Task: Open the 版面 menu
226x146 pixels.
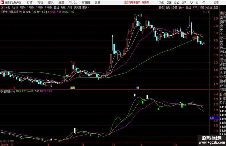Action: (169, 2)
